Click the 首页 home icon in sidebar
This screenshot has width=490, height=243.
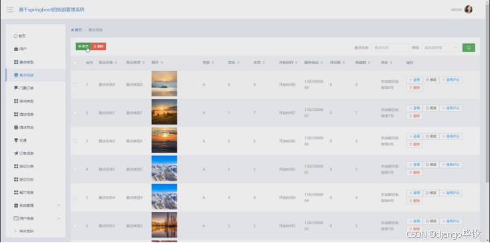coord(15,36)
